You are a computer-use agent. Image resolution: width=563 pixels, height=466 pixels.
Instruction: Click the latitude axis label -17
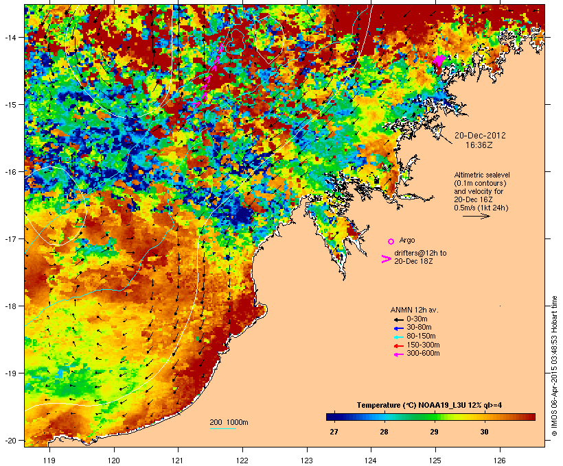(10, 238)
